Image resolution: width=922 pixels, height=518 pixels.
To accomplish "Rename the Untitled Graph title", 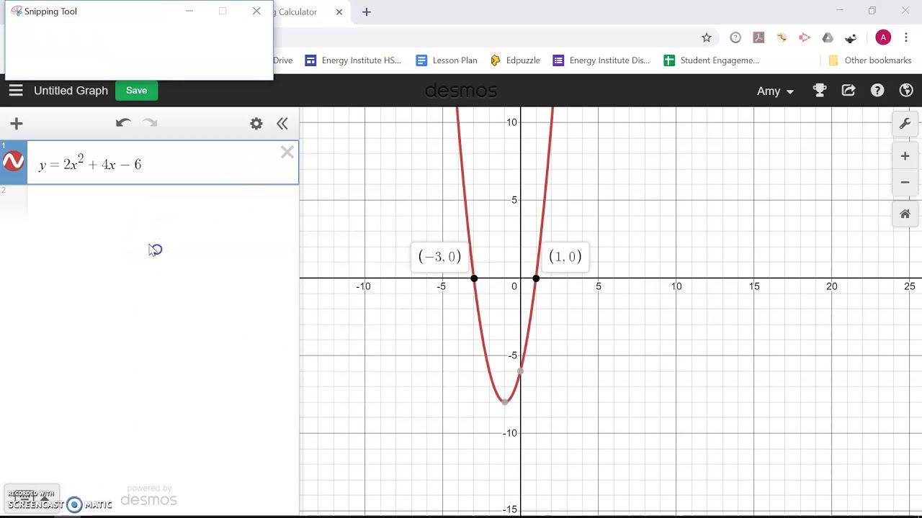I will click(x=71, y=91).
